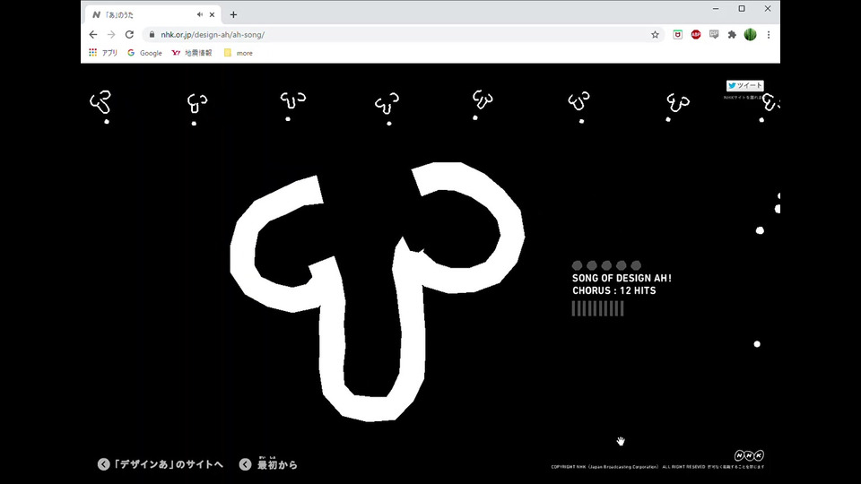Click the address bar URL
The image size is (861, 484).
[213, 35]
